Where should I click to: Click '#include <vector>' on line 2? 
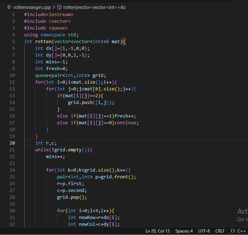coord(47,21)
